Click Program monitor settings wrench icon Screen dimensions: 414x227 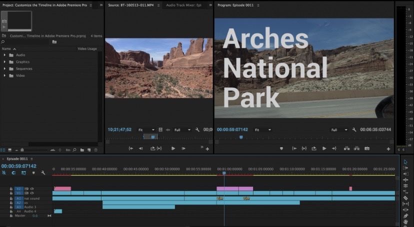tap(354, 130)
